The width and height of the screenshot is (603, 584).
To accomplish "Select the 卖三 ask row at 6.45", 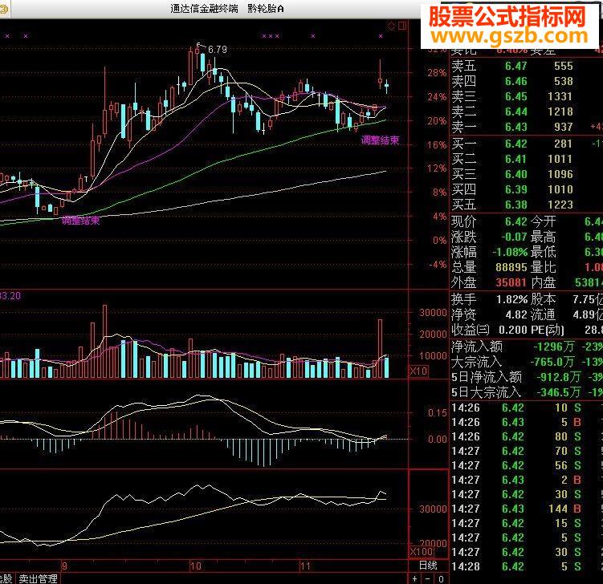I will pos(526,96).
